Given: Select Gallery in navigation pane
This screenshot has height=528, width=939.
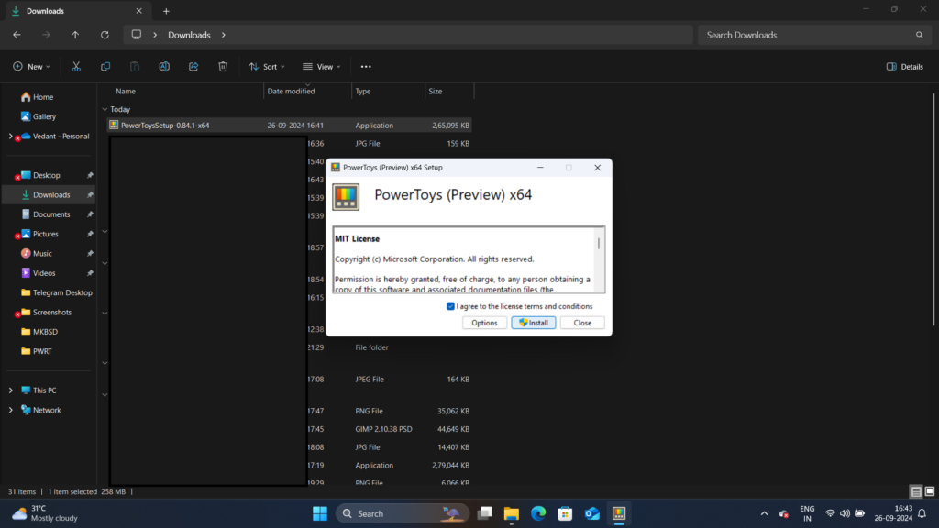Looking at the screenshot, I should pos(50,116).
